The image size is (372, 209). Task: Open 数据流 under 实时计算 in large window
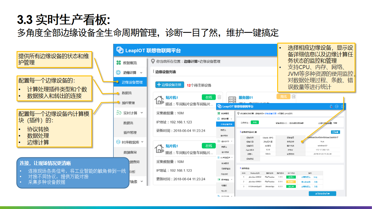128,123
